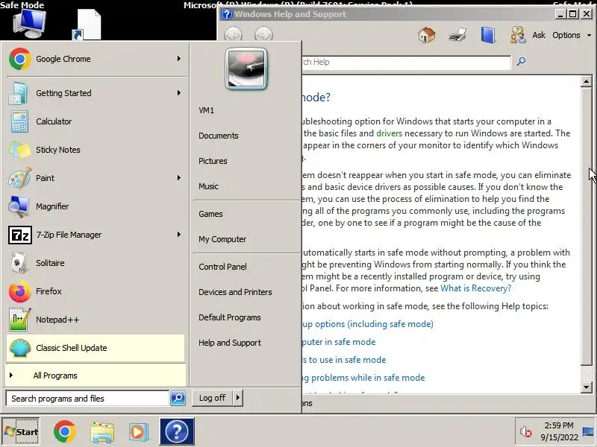Follow the 'What is Recovery?' link

click(476, 288)
